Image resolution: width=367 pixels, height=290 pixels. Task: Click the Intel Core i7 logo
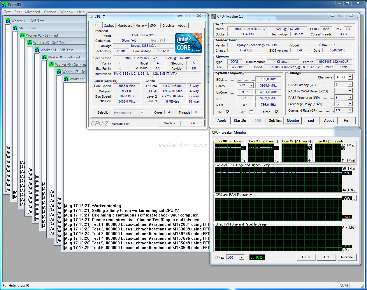[x=189, y=43]
